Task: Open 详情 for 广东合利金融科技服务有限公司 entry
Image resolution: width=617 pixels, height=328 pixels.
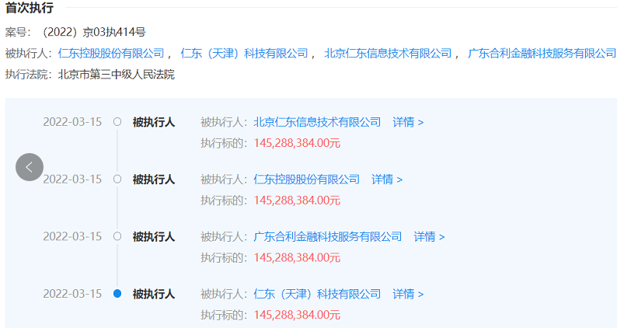Action: pyautogui.click(x=429, y=236)
